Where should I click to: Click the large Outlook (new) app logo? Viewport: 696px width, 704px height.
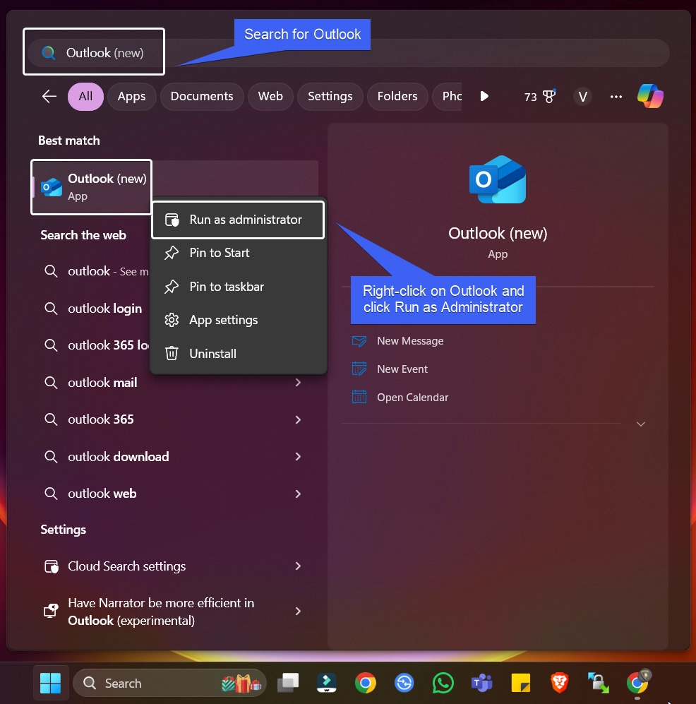(x=498, y=179)
